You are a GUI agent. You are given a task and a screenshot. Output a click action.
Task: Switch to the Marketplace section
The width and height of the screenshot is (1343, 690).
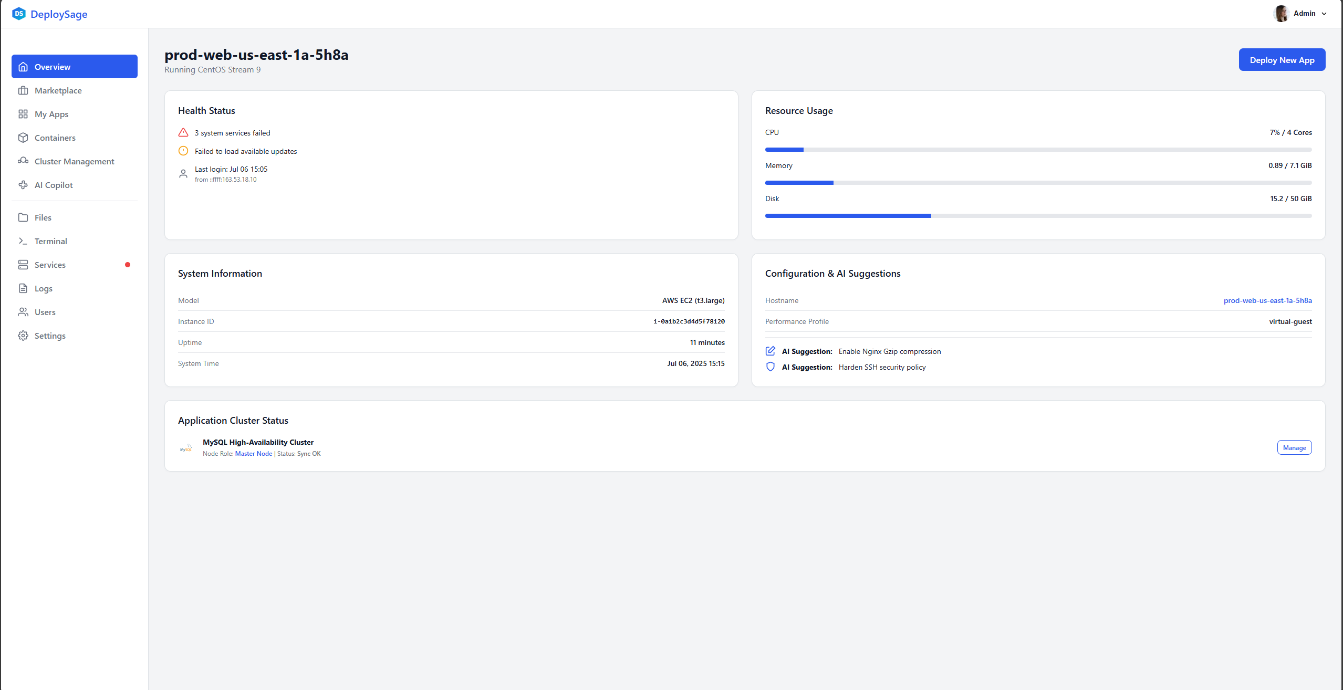(x=58, y=90)
